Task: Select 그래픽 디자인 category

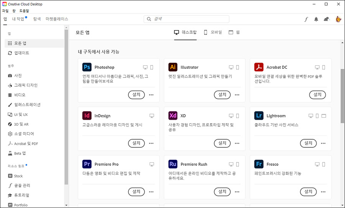Action: coord(23,85)
